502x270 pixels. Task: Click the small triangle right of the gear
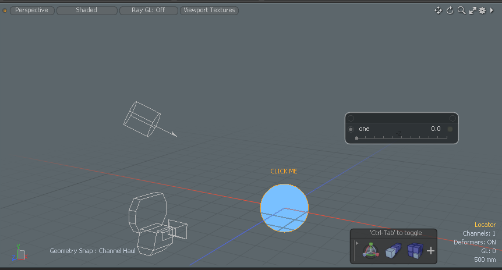point(492,10)
